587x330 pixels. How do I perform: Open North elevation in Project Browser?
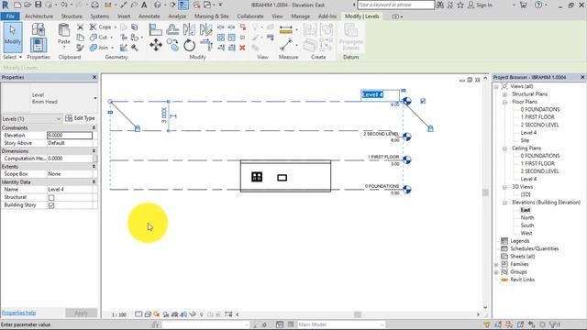point(527,218)
